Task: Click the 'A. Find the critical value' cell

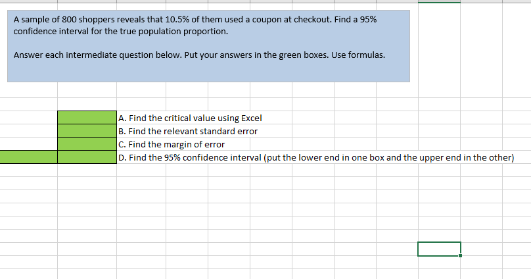Action: point(190,118)
